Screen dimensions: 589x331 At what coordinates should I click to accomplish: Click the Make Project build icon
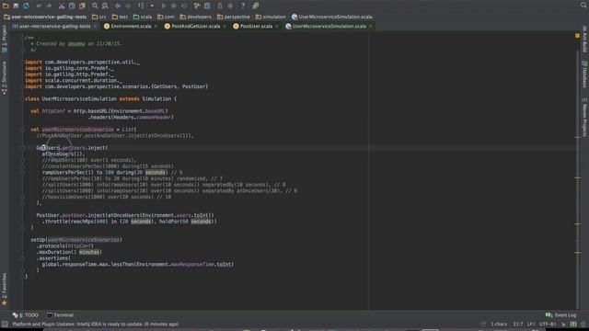pyautogui.click(x=141, y=6)
